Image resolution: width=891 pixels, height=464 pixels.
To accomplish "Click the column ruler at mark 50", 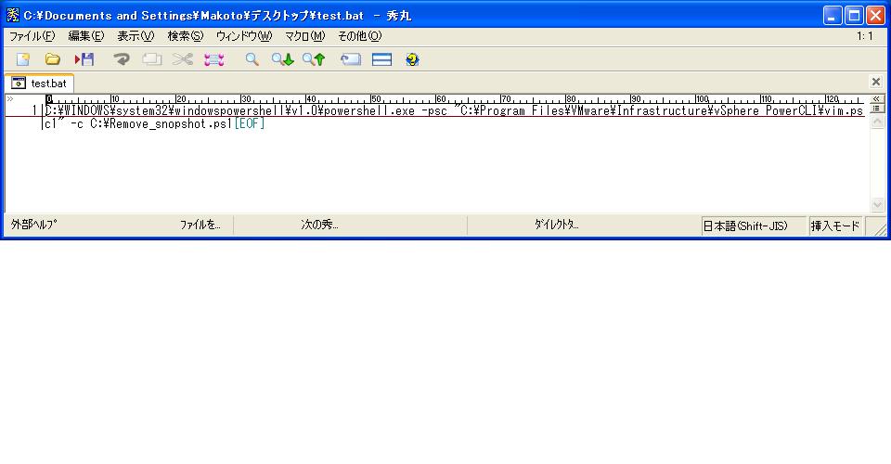I will [376, 99].
